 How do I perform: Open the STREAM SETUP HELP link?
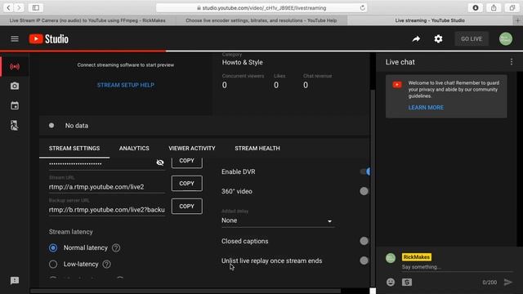click(126, 85)
